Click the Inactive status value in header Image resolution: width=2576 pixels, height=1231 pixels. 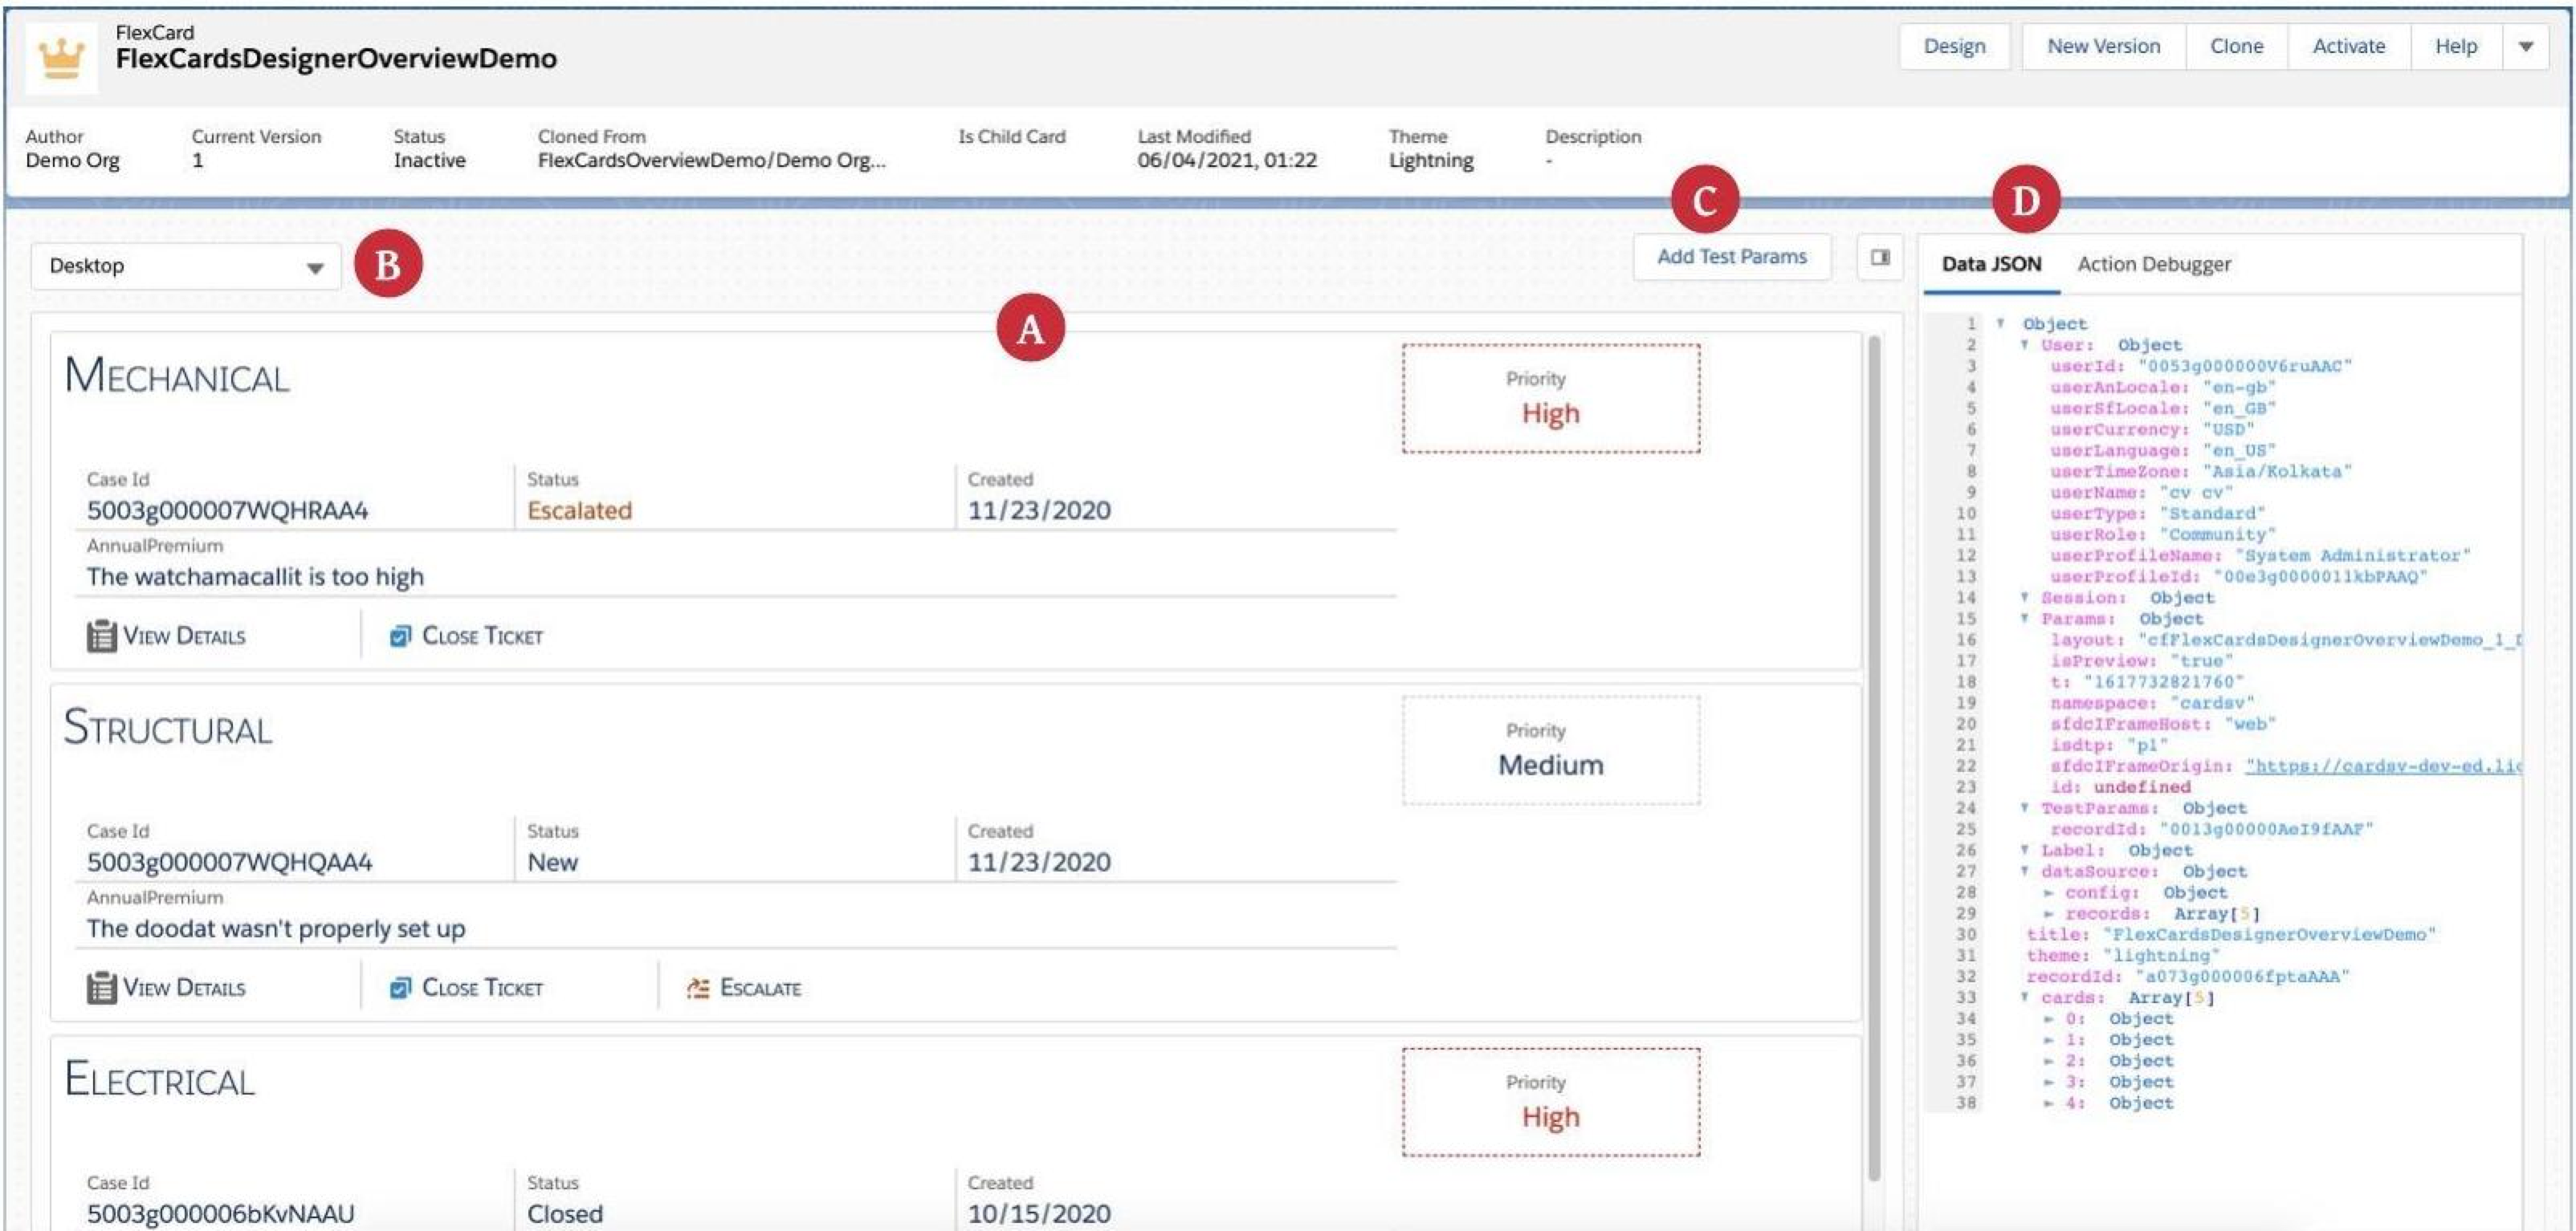pyautogui.click(x=429, y=160)
